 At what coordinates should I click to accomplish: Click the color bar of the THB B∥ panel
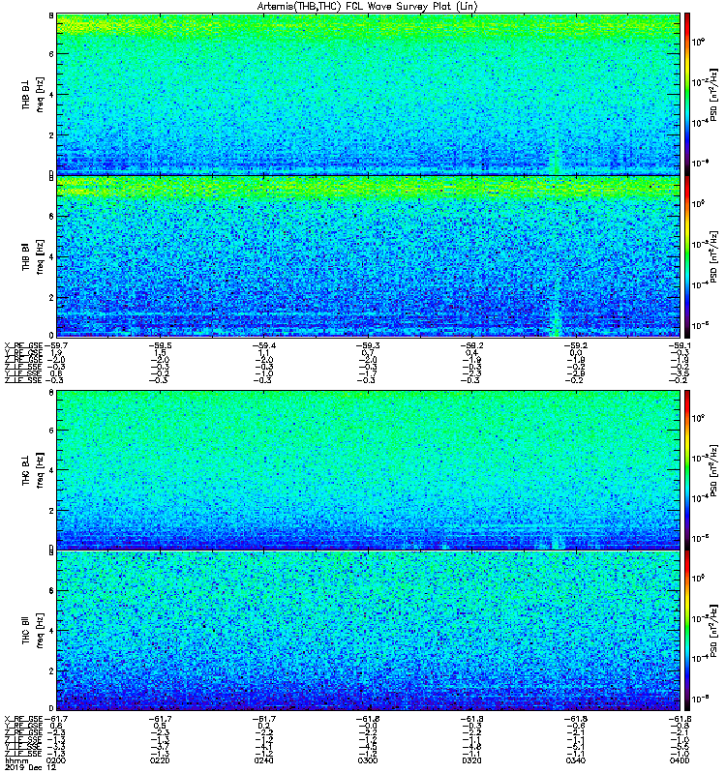coord(687,256)
